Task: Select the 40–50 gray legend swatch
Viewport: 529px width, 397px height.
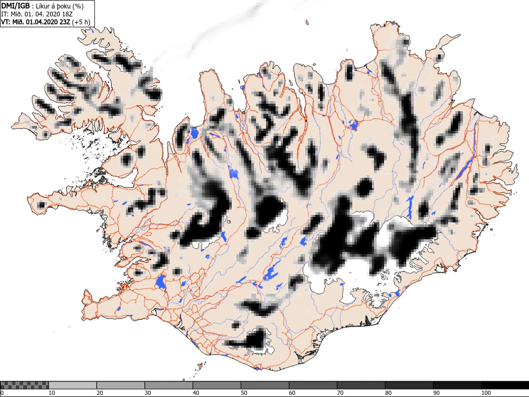Action: pos(216,385)
